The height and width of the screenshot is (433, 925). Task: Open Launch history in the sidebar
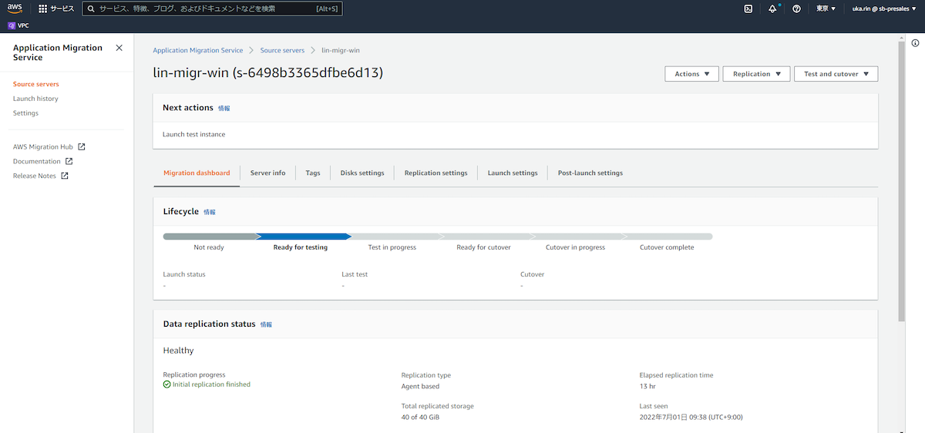coord(35,99)
